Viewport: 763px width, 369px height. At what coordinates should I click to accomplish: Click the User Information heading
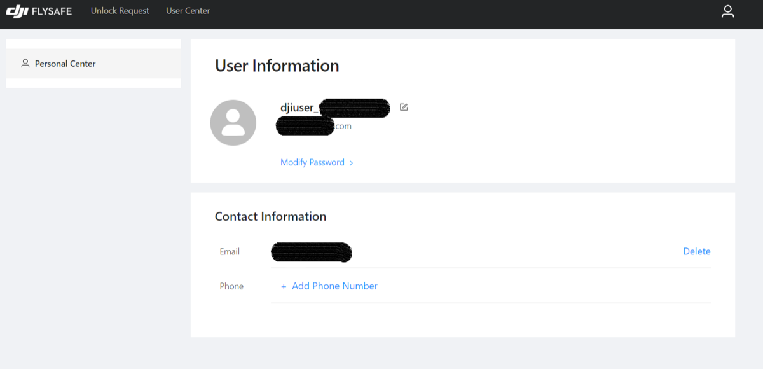pos(277,66)
